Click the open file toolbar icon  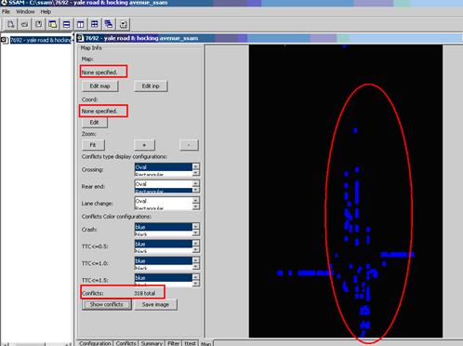pyautogui.click(x=25, y=24)
